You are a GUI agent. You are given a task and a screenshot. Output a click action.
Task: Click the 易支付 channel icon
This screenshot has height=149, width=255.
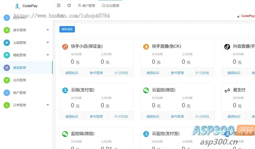[227, 90]
